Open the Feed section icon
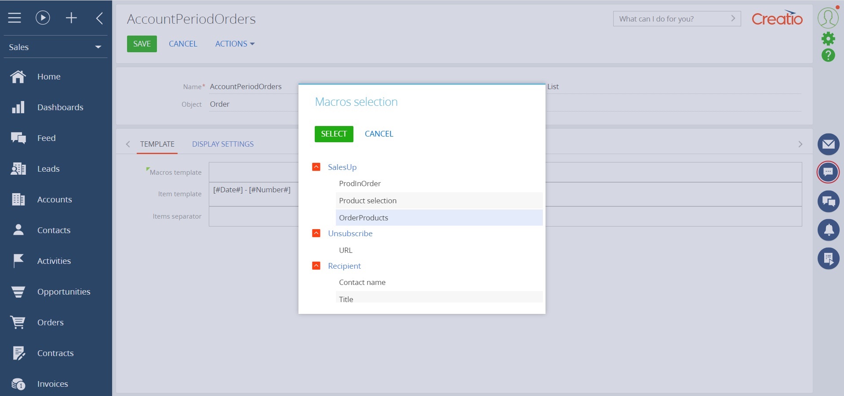 click(x=18, y=138)
